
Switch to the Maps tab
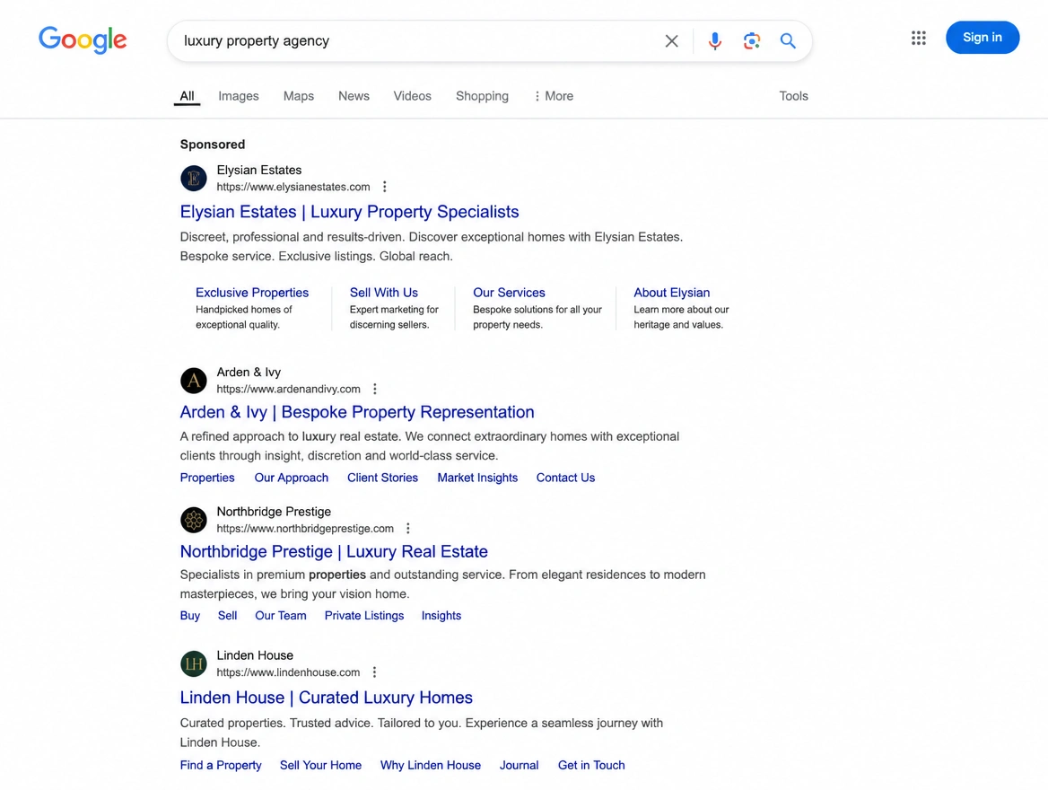299,96
